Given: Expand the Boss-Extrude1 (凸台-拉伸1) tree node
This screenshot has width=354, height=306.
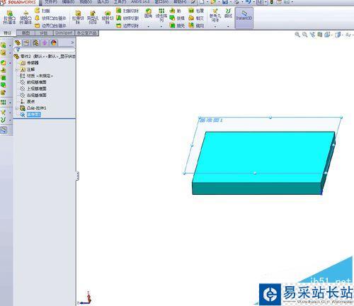Looking at the screenshot, I should [17, 108].
